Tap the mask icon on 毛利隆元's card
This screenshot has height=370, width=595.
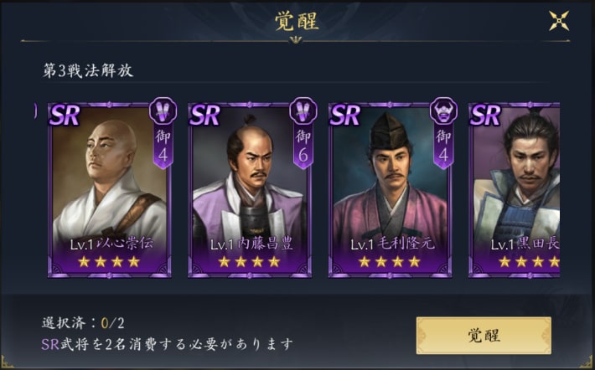pyautogui.click(x=443, y=111)
